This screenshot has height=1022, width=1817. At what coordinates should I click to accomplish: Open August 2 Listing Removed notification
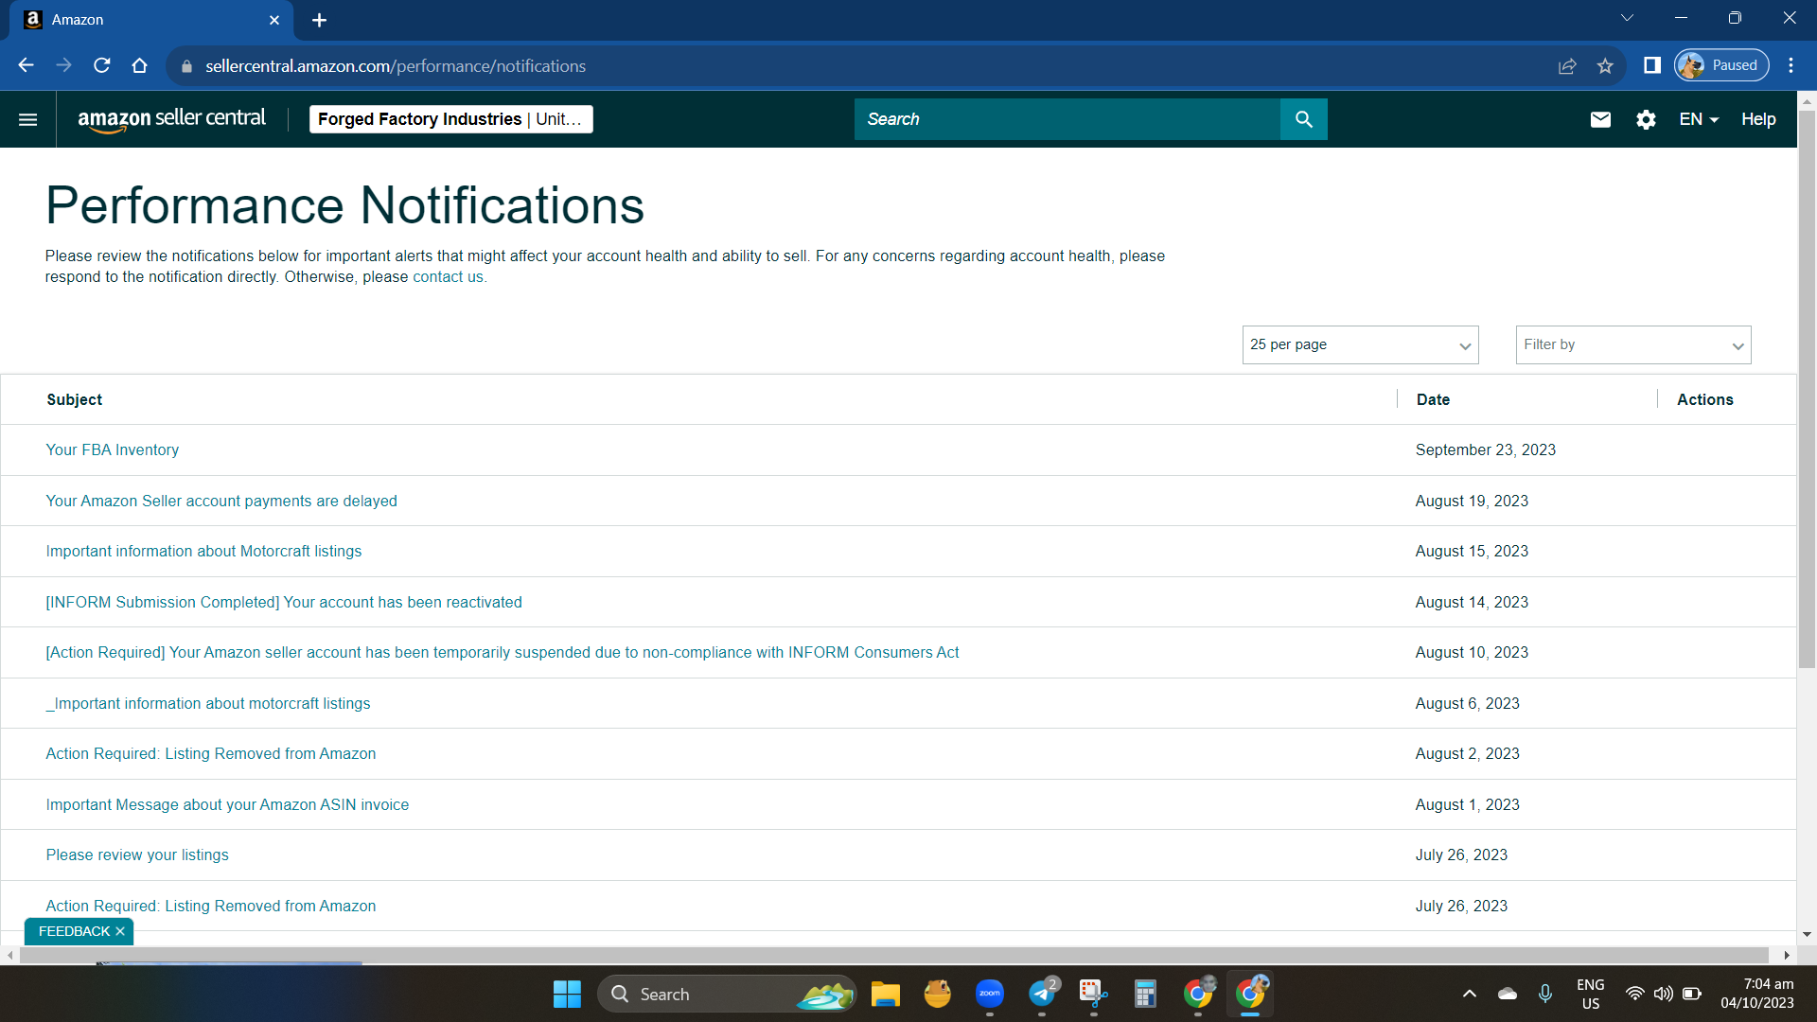click(x=211, y=754)
